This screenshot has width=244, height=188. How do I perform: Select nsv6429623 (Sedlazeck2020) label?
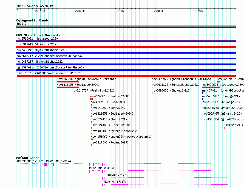[x=223, y=85]
